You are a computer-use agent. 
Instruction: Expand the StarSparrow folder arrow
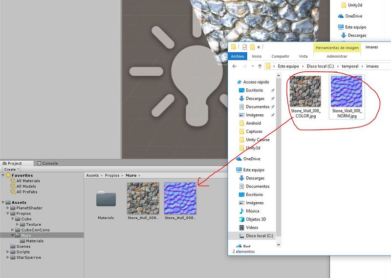click(x=8, y=257)
